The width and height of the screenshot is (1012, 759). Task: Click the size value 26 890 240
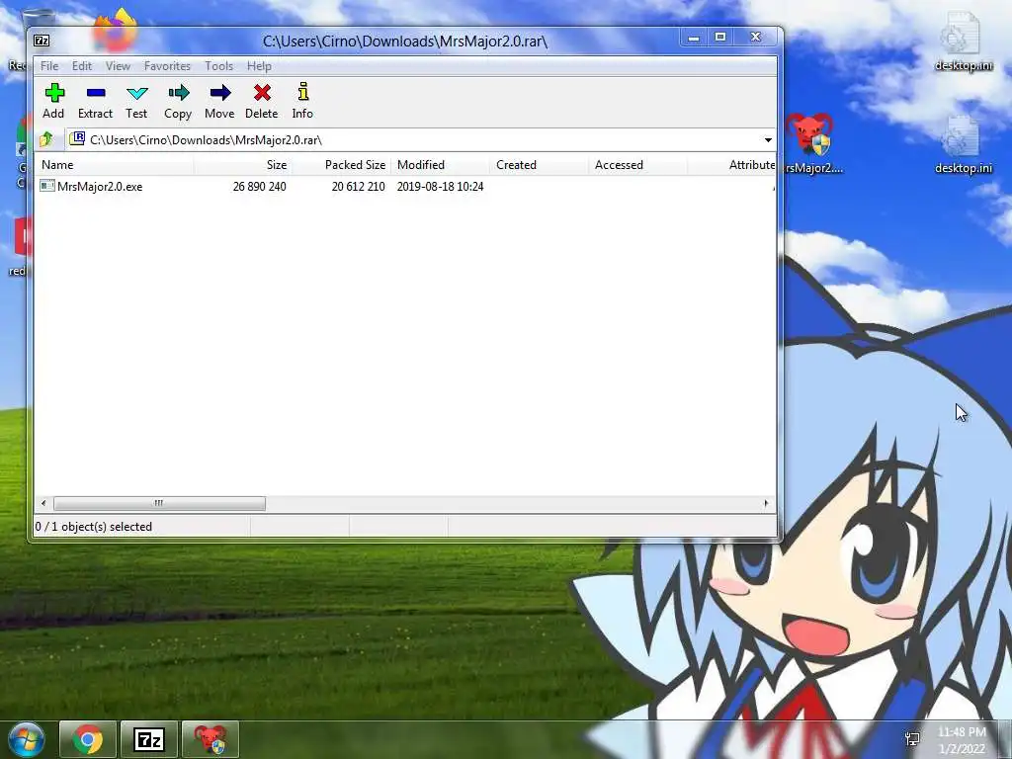point(259,186)
